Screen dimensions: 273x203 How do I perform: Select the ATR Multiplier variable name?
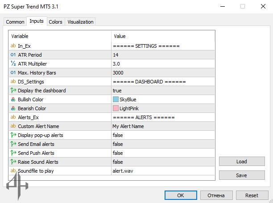(x=33, y=64)
